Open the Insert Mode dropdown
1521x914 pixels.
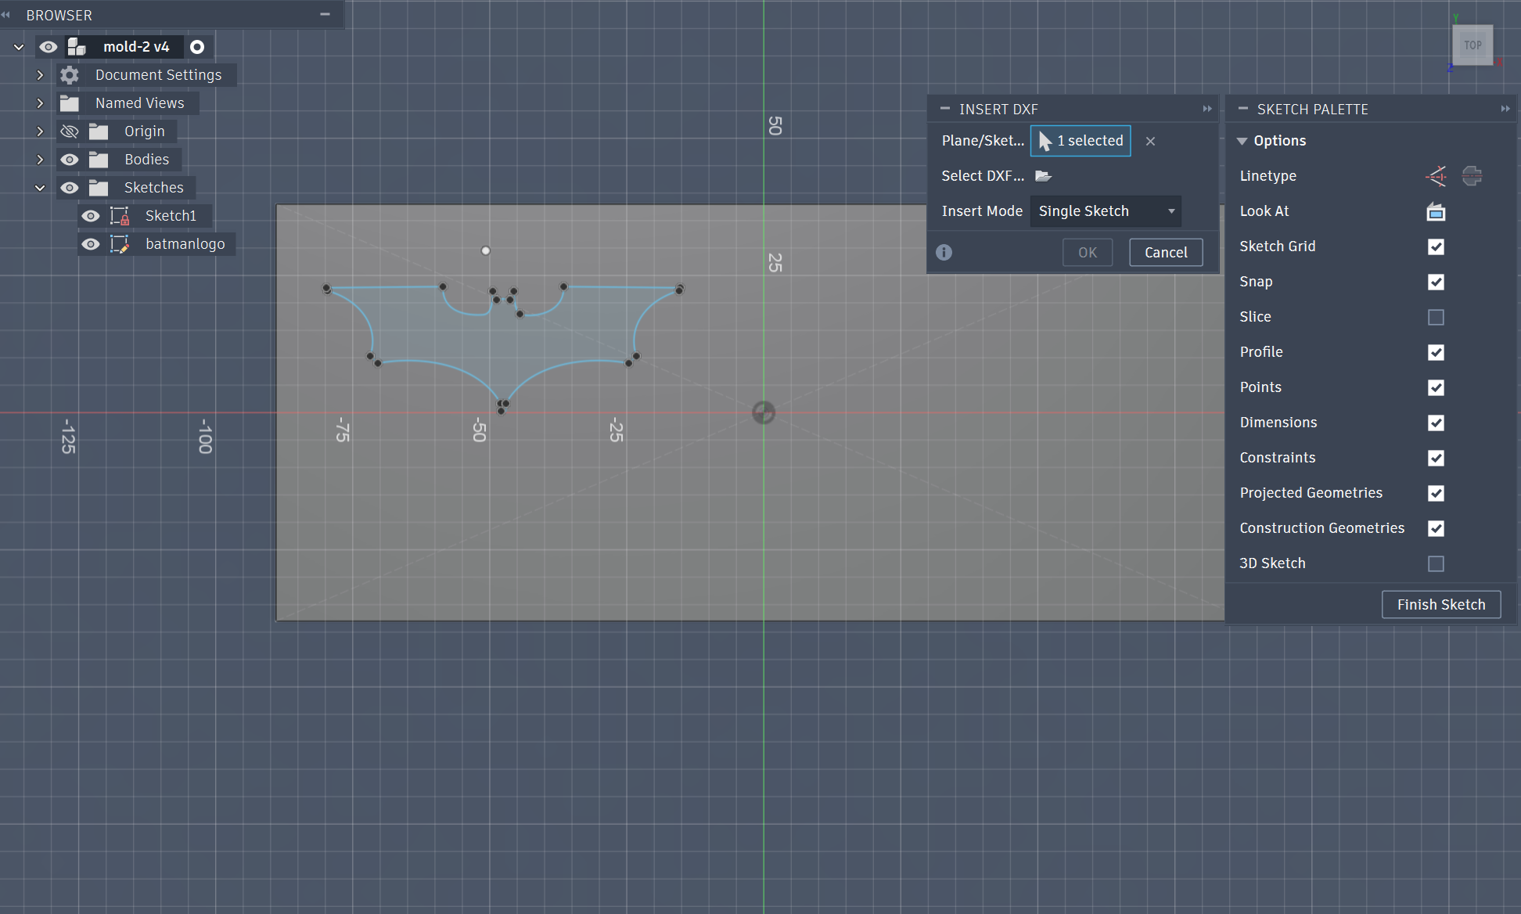pos(1106,211)
